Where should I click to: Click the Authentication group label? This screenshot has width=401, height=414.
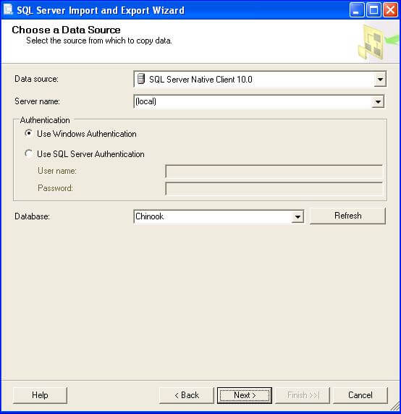tap(45, 120)
